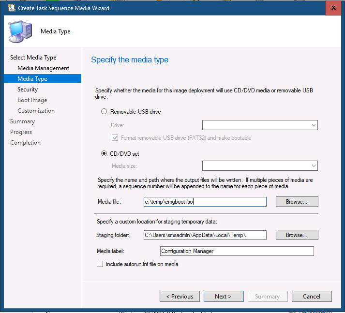Click in the Media file path field
This screenshot has width=345, height=313.
pos(205,201)
